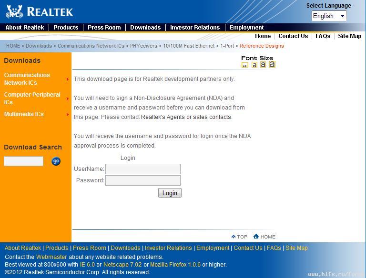Viewport: 366px width, 278px height.
Task: Click PHYceivers in the breadcrumb
Action: pos(143,46)
